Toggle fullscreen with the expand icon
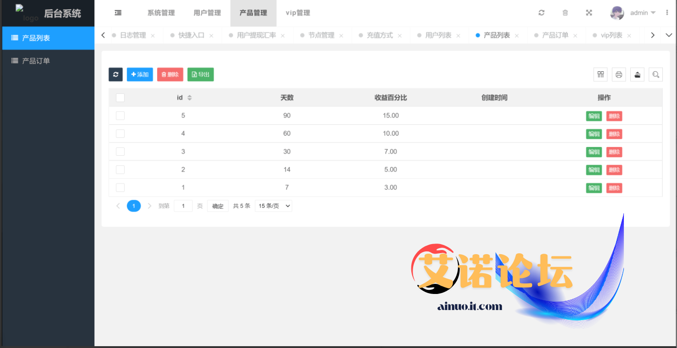677x348 pixels. [x=589, y=13]
